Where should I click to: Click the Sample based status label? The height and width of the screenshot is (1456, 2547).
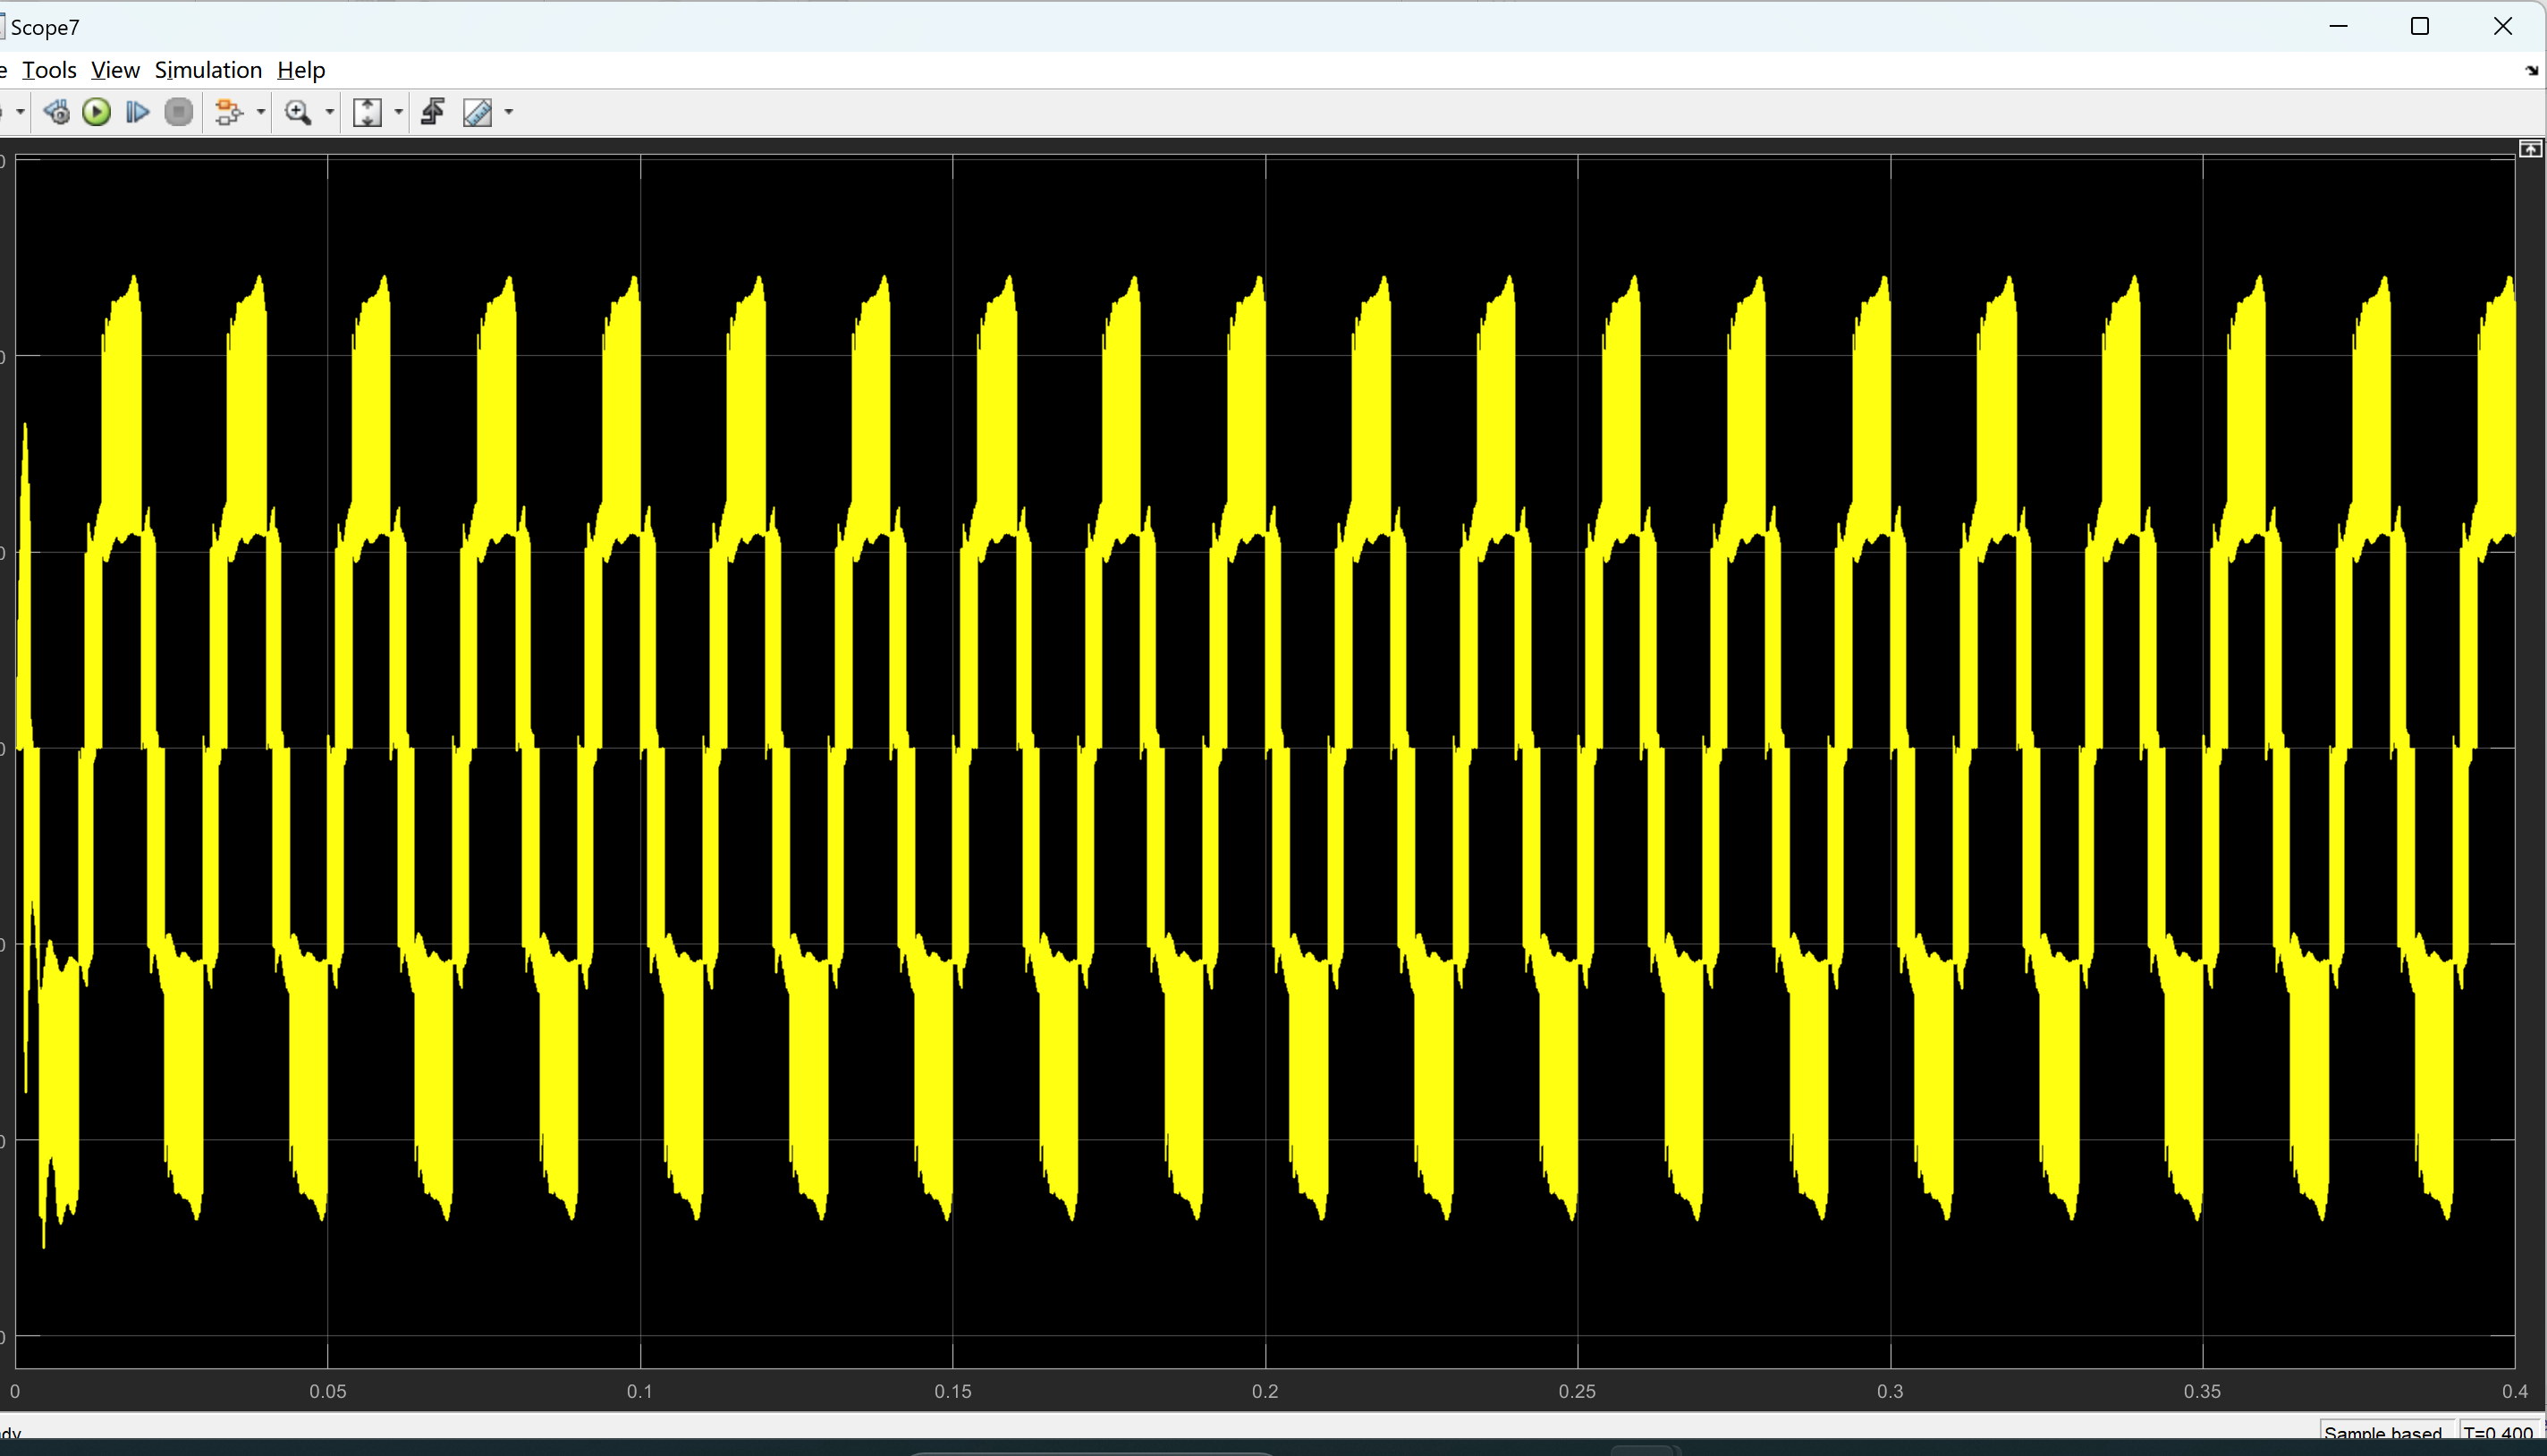point(2382,1433)
